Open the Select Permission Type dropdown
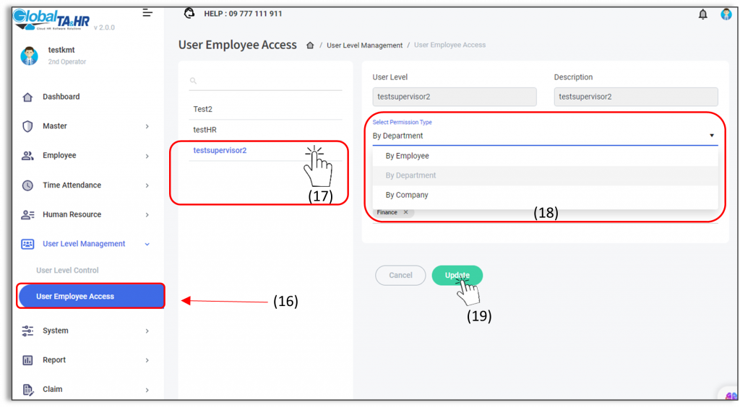Screen dimensions: 740x407 pos(545,136)
